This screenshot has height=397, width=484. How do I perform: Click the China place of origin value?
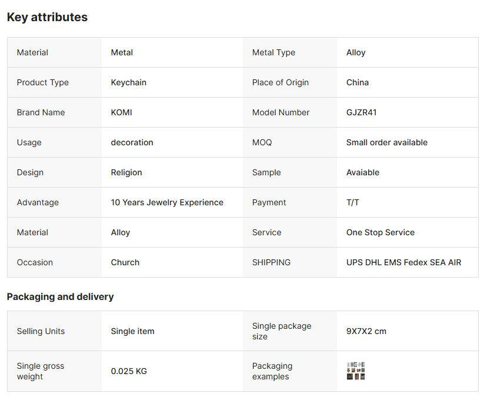[357, 82]
